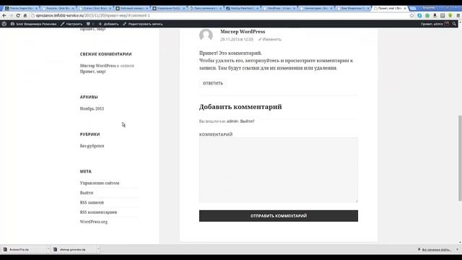Click the 'Ответить' reply button
Screen dimensions: 462x260
[213, 84]
